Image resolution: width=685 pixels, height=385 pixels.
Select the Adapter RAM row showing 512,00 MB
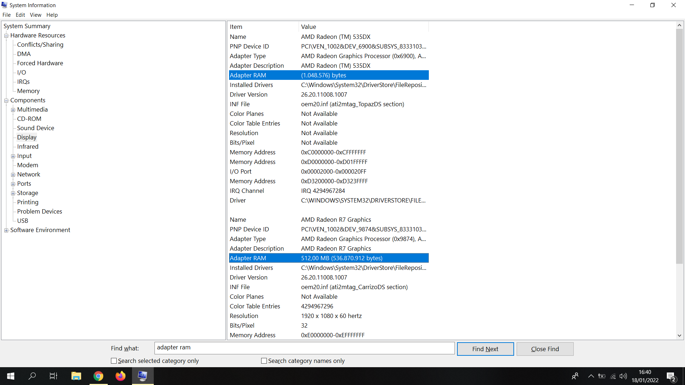[x=329, y=258]
